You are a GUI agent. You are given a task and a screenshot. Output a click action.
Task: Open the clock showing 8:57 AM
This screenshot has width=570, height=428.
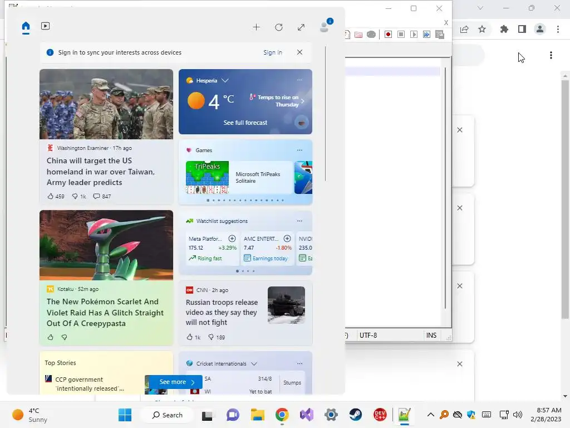546,415
